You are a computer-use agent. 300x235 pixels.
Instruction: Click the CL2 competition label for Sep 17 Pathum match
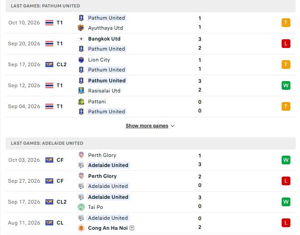[62, 65]
